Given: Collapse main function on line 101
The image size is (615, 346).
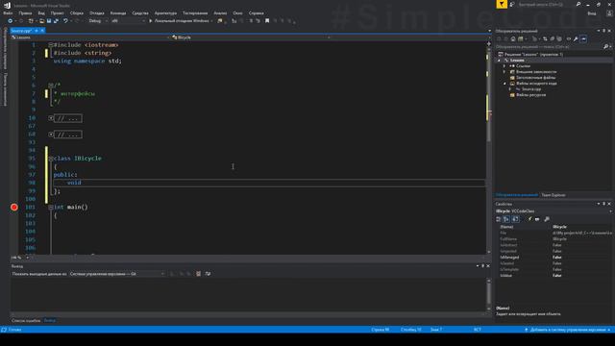Looking at the screenshot, I should tap(51, 208).
